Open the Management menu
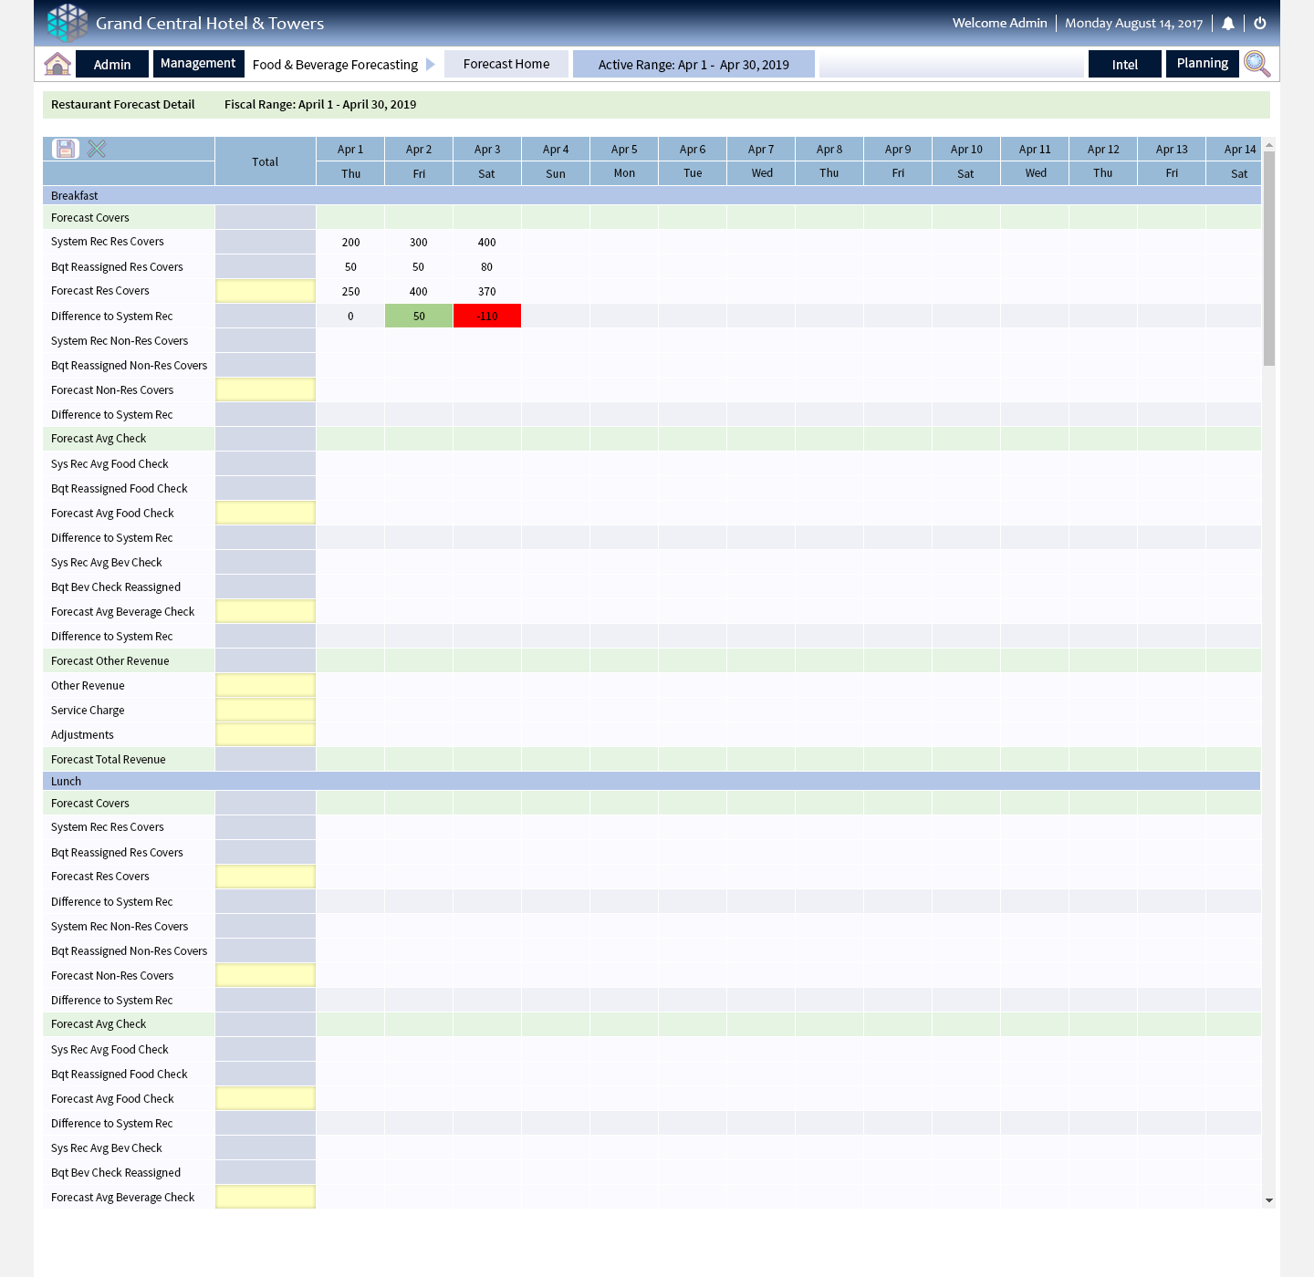The width and height of the screenshot is (1314, 1277). pyautogui.click(x=198, y=64)
